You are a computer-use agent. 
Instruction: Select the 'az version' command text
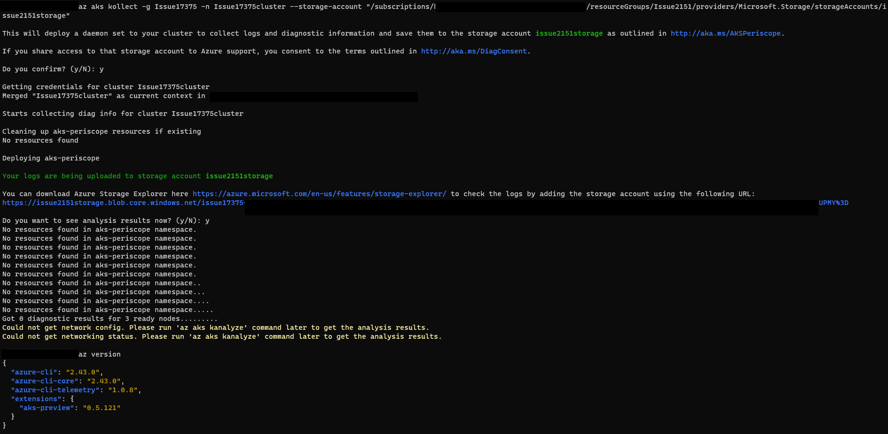tap(99, 354)
